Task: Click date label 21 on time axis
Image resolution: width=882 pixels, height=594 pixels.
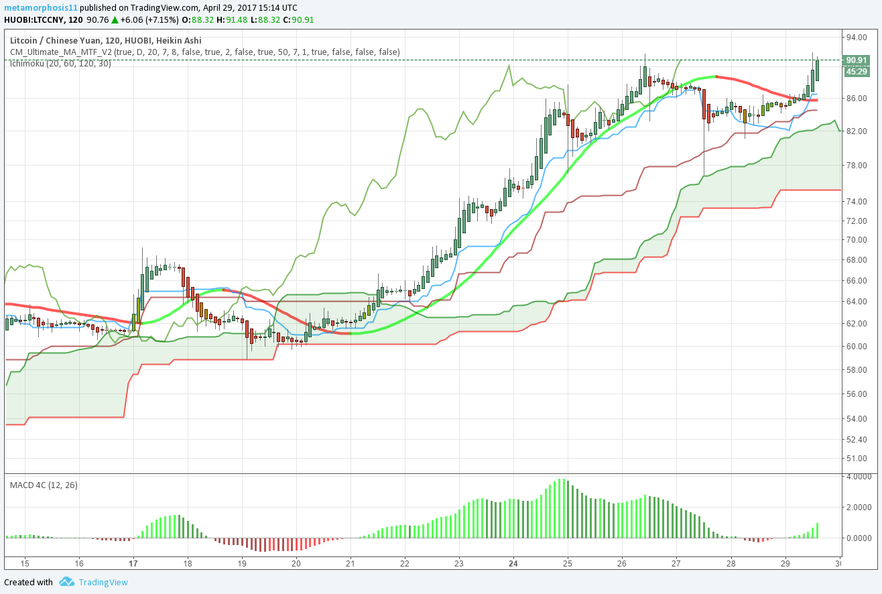Action: 350,563
